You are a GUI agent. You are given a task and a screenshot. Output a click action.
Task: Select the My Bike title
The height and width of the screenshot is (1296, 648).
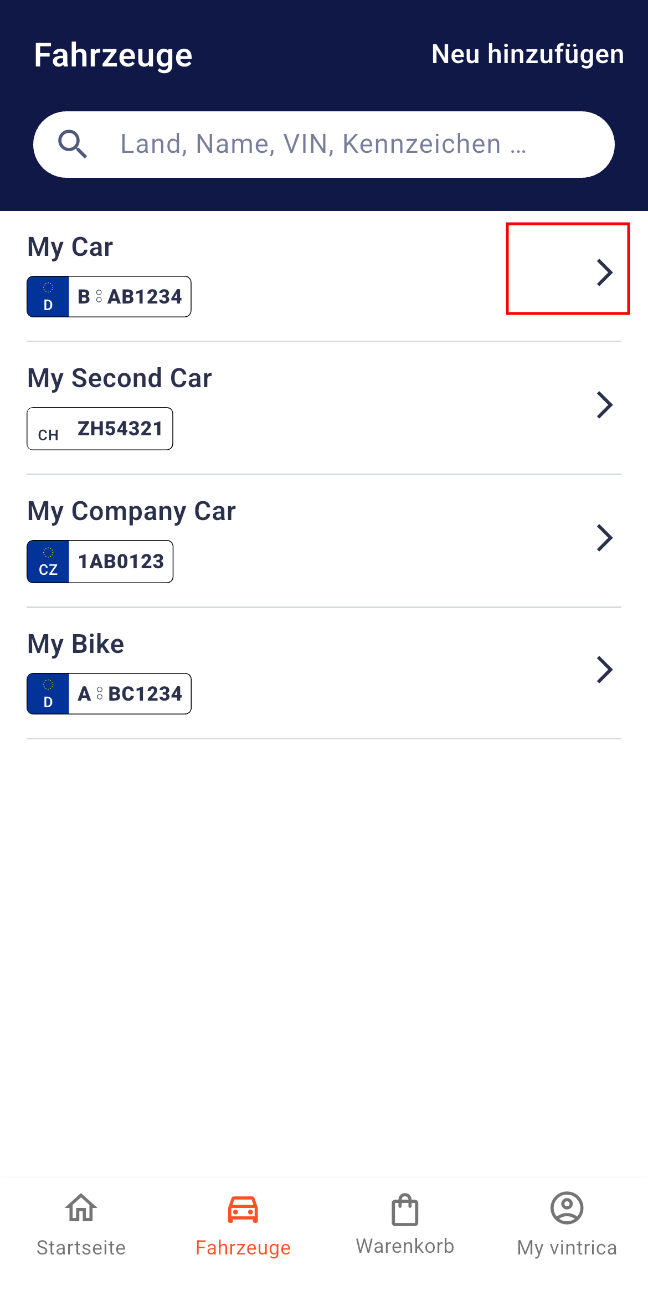tap(76, 644)
